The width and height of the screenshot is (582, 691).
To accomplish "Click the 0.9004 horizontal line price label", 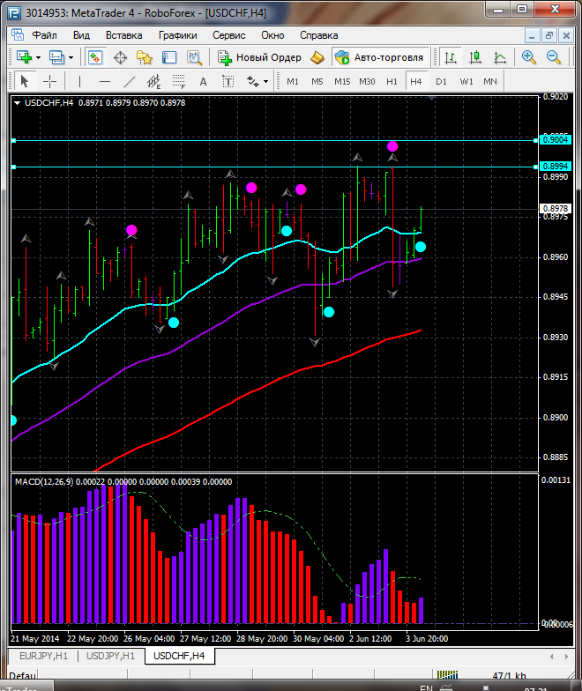I will pyautogui.click(x=556, y=139).
